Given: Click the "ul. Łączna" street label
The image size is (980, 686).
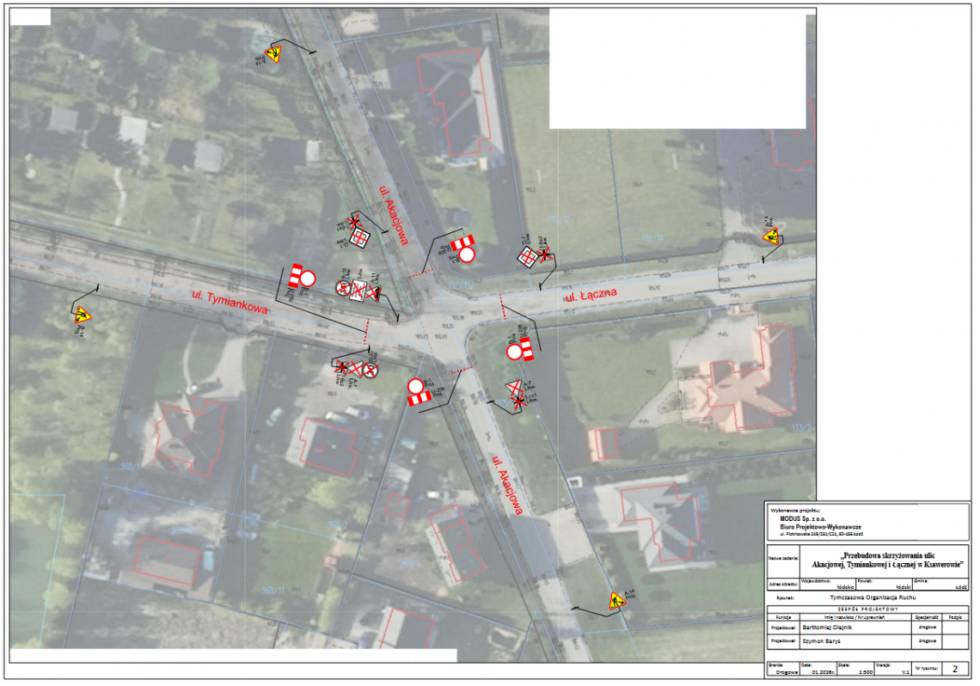Looking at the screenshot, I should coord(592,297).
